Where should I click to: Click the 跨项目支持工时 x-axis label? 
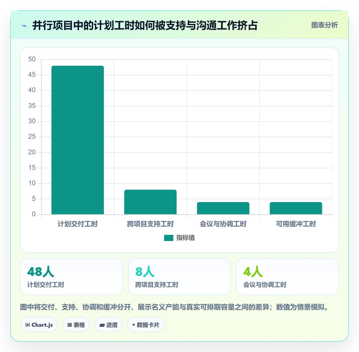[x=151, y=224]
